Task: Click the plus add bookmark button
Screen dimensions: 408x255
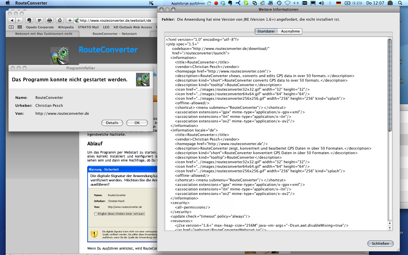Action: tap(70, 20)
